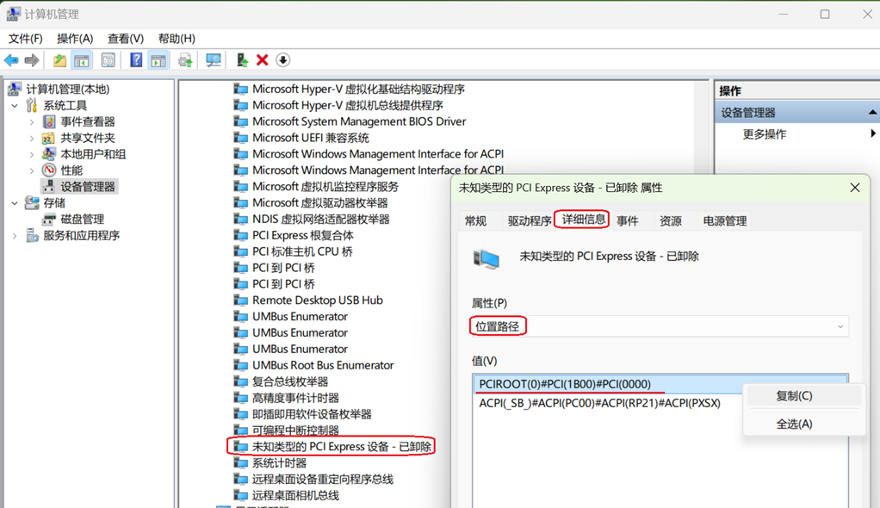The width and height of the screenshot is (880, 508).
Task: Toggle the console tree pane icon
Action: (x=80, y=59)
